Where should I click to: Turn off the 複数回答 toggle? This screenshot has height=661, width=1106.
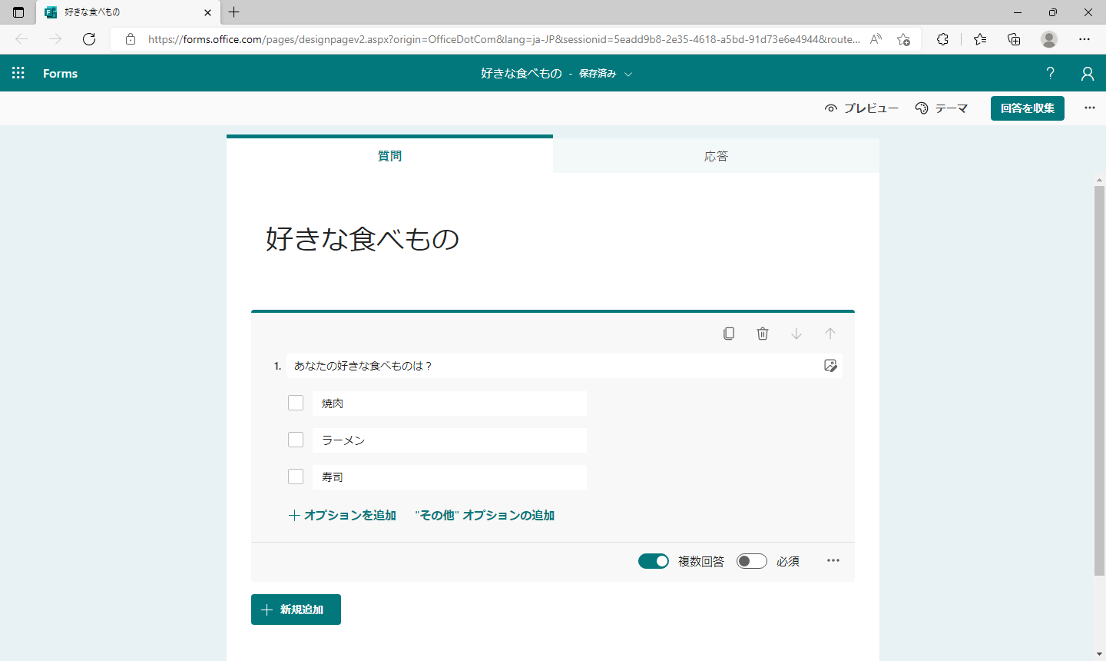(x=654, y=561)
